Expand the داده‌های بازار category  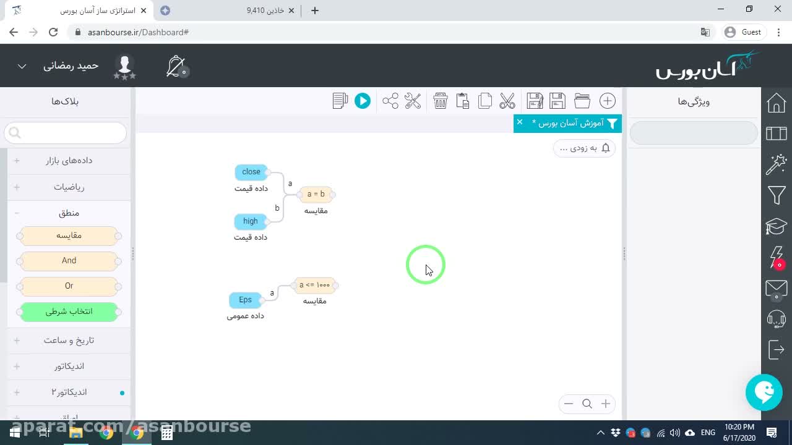[x=69, y=161]
